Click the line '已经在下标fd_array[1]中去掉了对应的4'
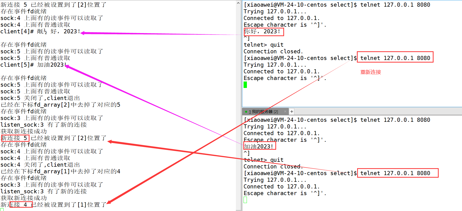The image size is (462, 211). point(61,171)
